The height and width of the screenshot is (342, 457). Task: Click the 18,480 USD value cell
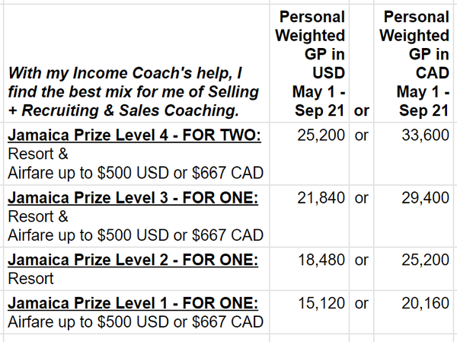pos(309,269)
